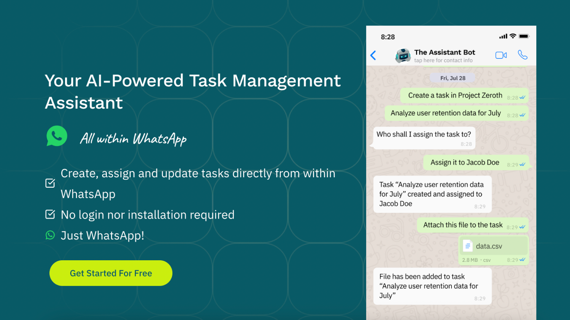Select 'Who shall I assign the task to?' message
Screen dimensions: 570x320
(x=424, y=135)
